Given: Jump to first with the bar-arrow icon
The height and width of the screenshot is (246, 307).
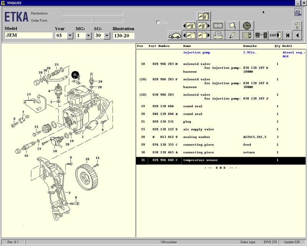Looking at the screenshot, I should point(287,35).
